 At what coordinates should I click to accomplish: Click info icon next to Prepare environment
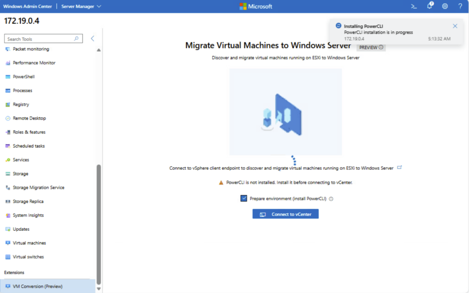pos(331,199)
